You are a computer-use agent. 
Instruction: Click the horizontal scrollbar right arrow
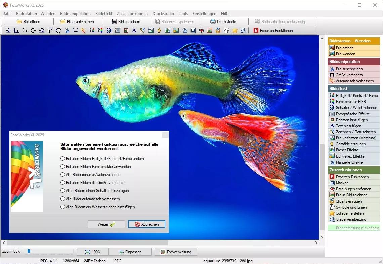(x=316, y=243)
